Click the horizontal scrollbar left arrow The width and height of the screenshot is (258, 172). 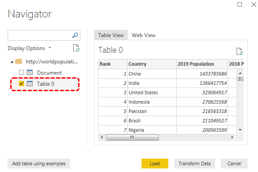[102, 137]
